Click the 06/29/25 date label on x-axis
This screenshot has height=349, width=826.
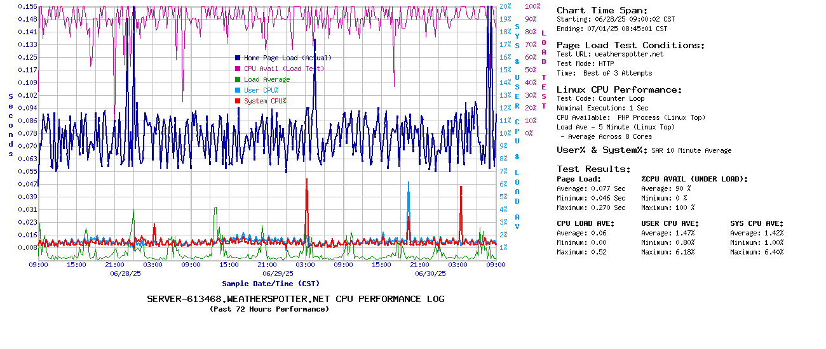click(x=278, y=273)
